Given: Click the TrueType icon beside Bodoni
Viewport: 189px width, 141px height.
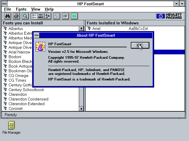Looking at the screenshot, I should 5,57.
